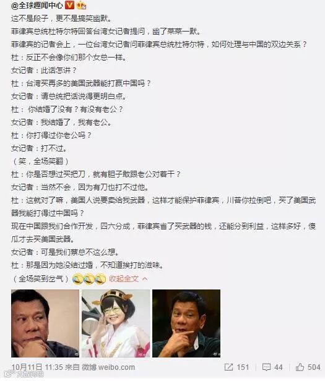Click the watermark logo at bottom-left corner
The image size is (325, 381).
[x=24, y=374]
